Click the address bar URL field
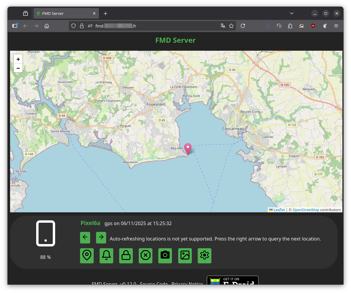Screen dimensions: 351x293 click(148, 26)
